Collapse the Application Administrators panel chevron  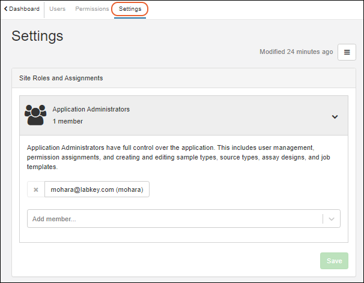(x=335, y=117)
